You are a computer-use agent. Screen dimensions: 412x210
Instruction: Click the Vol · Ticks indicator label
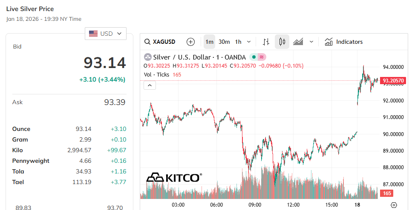click(156, 74)
